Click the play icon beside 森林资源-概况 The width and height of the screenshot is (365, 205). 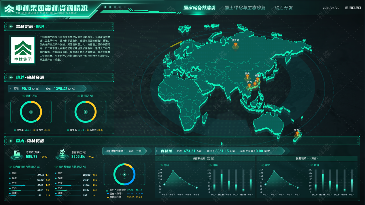point(11,26)
